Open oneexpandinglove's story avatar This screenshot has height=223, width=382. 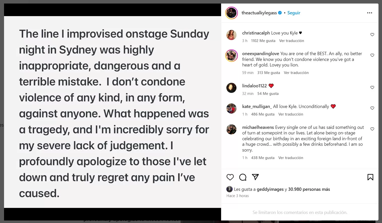pyautogui.click(x=231, y=56)
